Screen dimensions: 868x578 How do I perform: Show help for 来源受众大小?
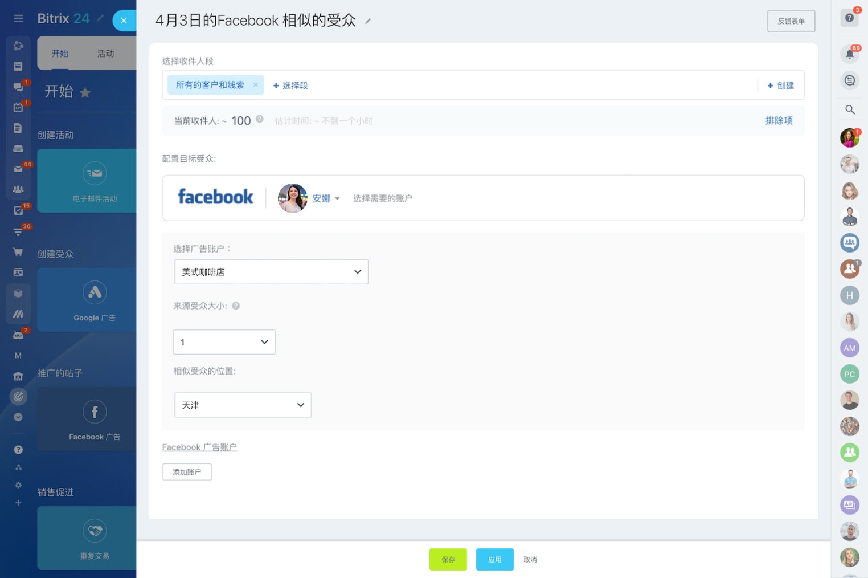pyautogui.click(x=236, y=306)
